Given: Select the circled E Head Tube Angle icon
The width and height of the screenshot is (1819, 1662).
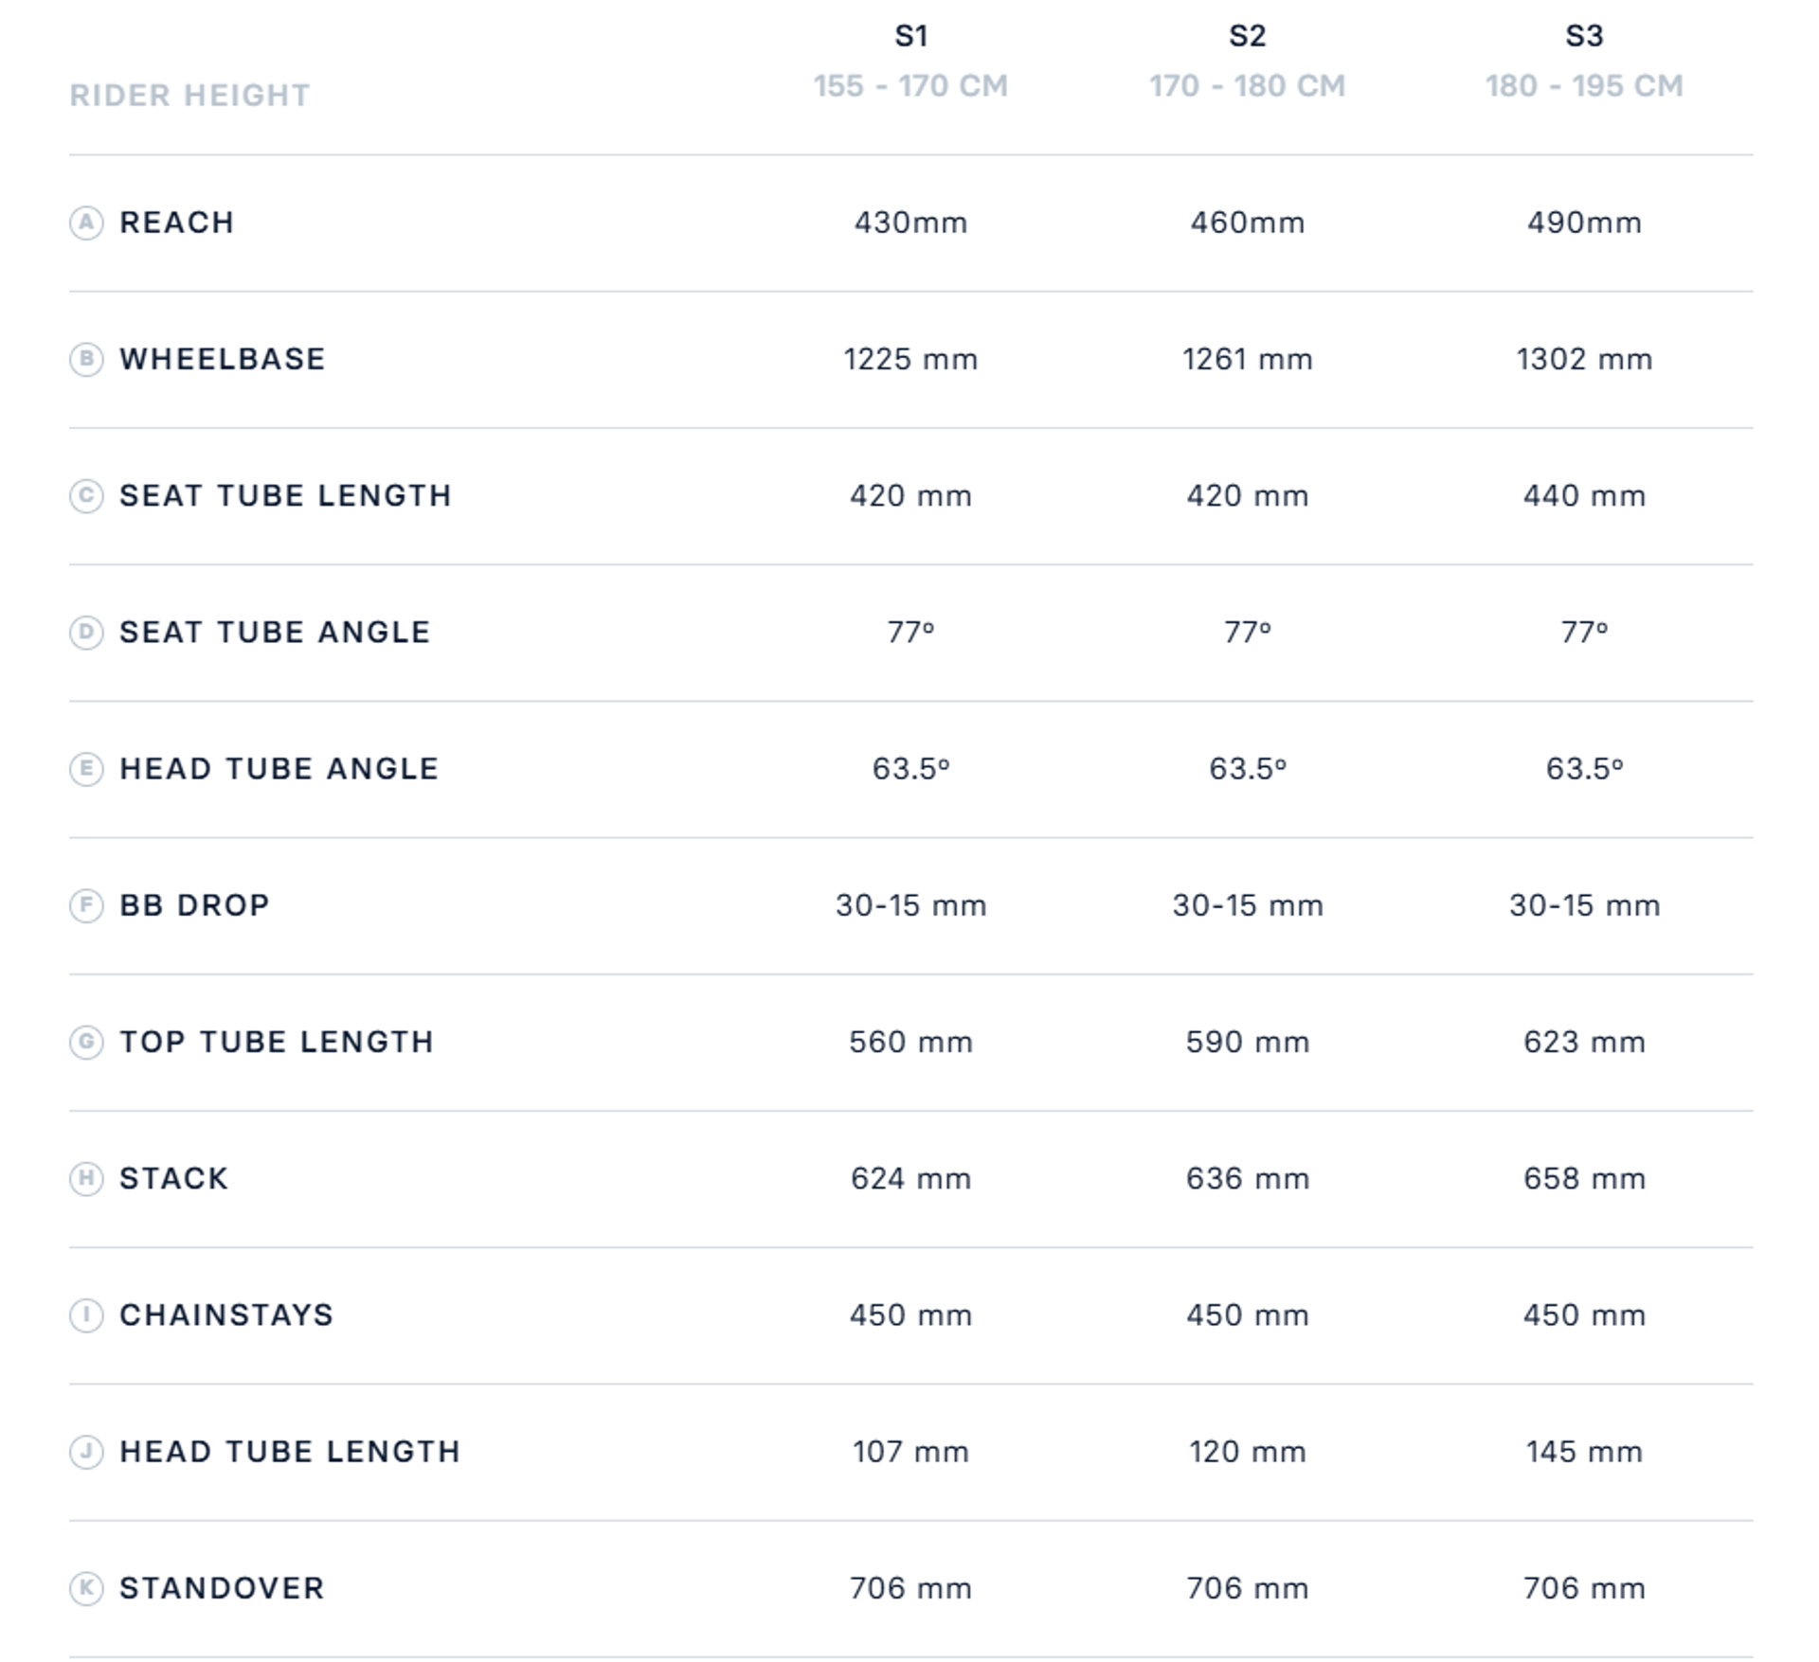Looking at the screenshot, I should pyautogui.click(x=86, y=768).
